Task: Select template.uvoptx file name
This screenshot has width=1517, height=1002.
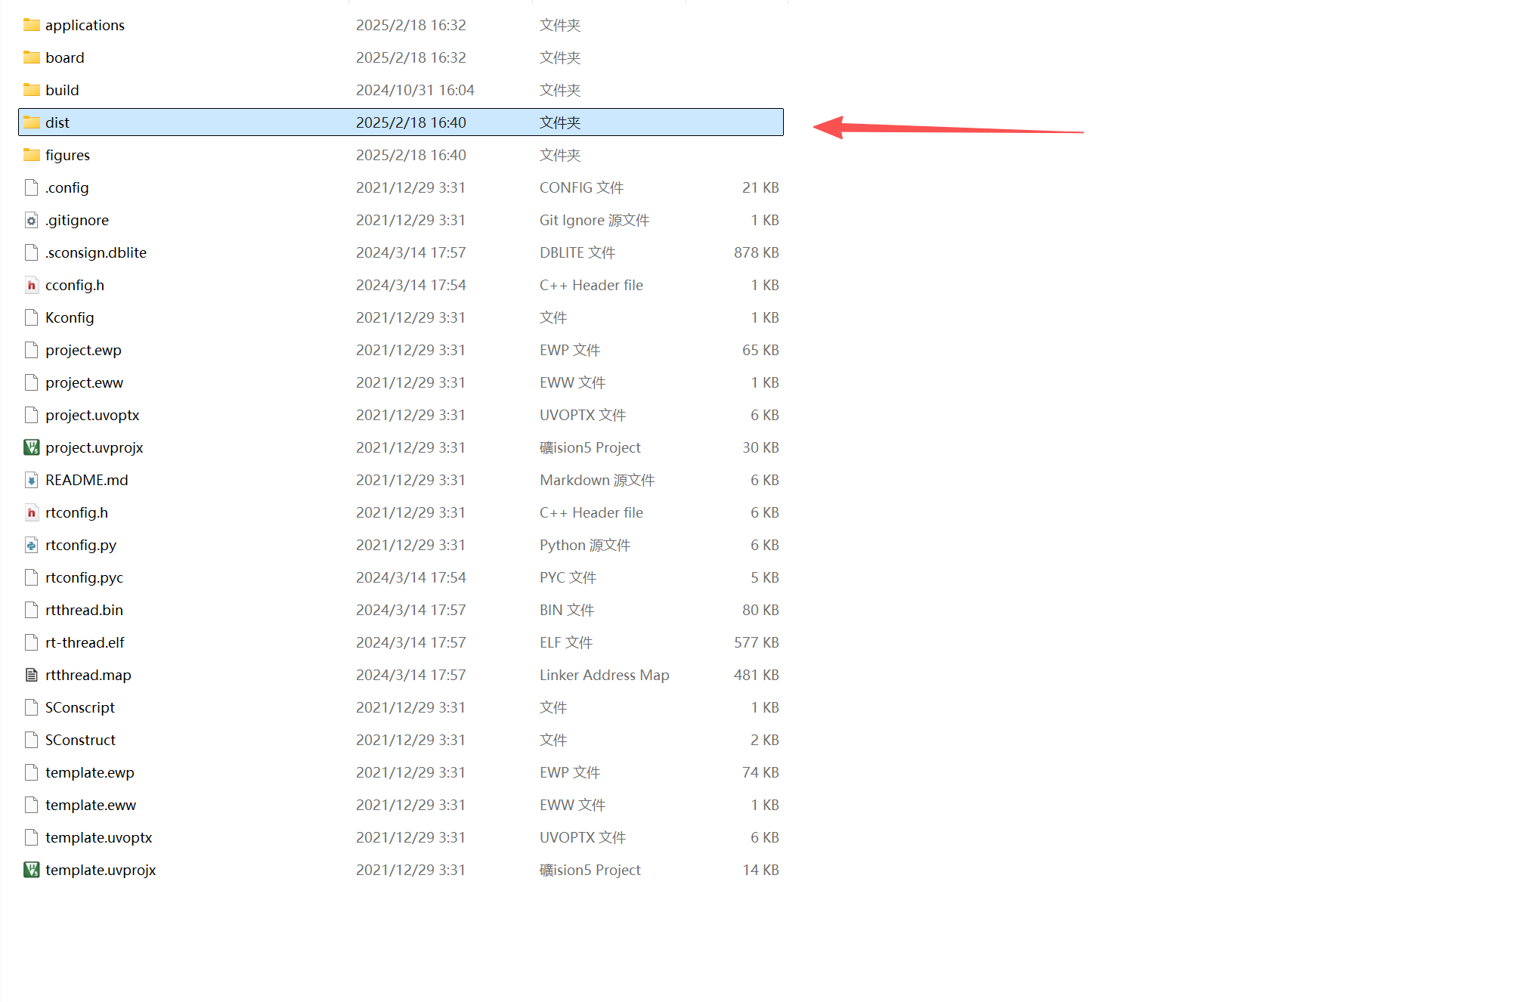Action: click(x=98, y=837)
